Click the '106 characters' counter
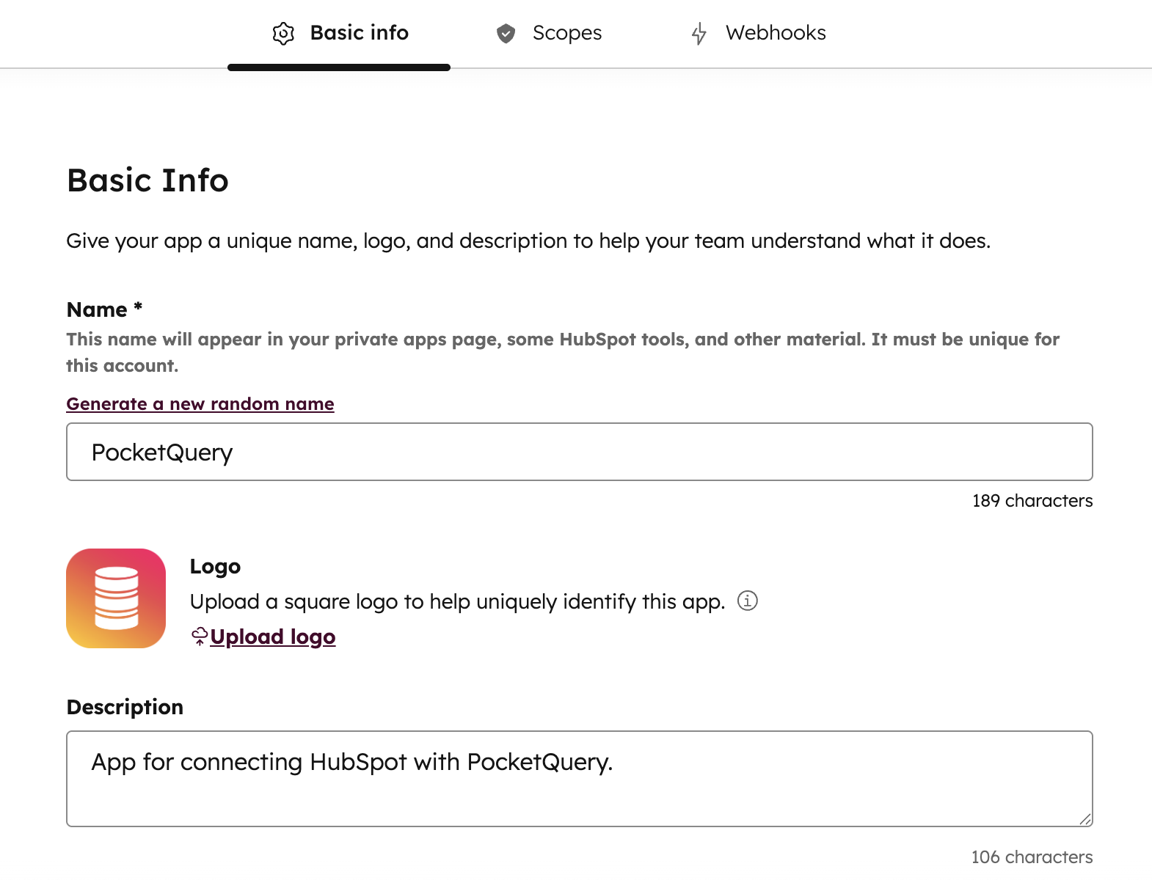Viewport: 1152px width, 880px height. point(1032,857)
